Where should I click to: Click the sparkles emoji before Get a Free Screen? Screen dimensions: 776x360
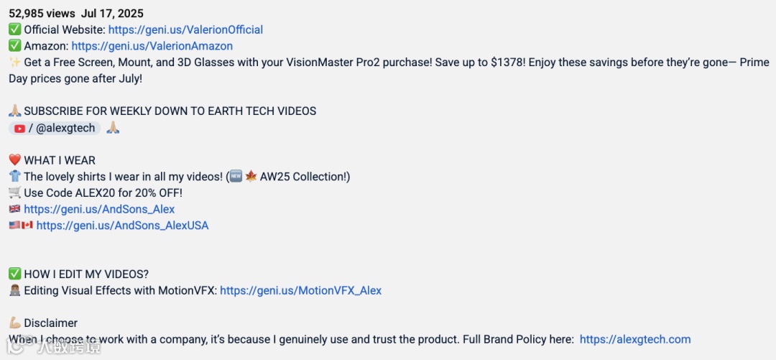point(15,63)
